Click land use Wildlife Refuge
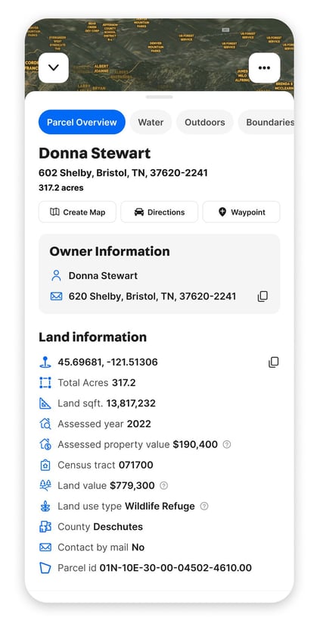The height and width of the screenshot is (624, 320). click(x=160, y=506)
